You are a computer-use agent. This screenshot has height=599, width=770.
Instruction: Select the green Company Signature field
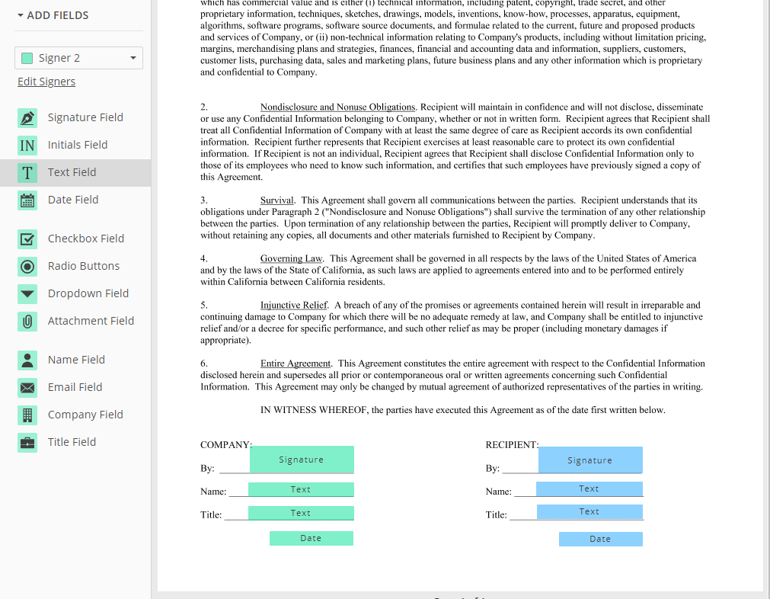(302, 460)
